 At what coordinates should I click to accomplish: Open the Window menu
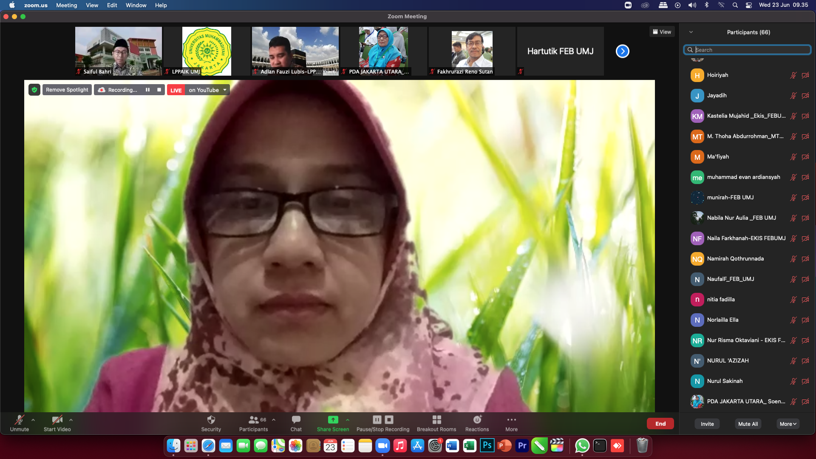pyautogui.click(x=136, y=5)
